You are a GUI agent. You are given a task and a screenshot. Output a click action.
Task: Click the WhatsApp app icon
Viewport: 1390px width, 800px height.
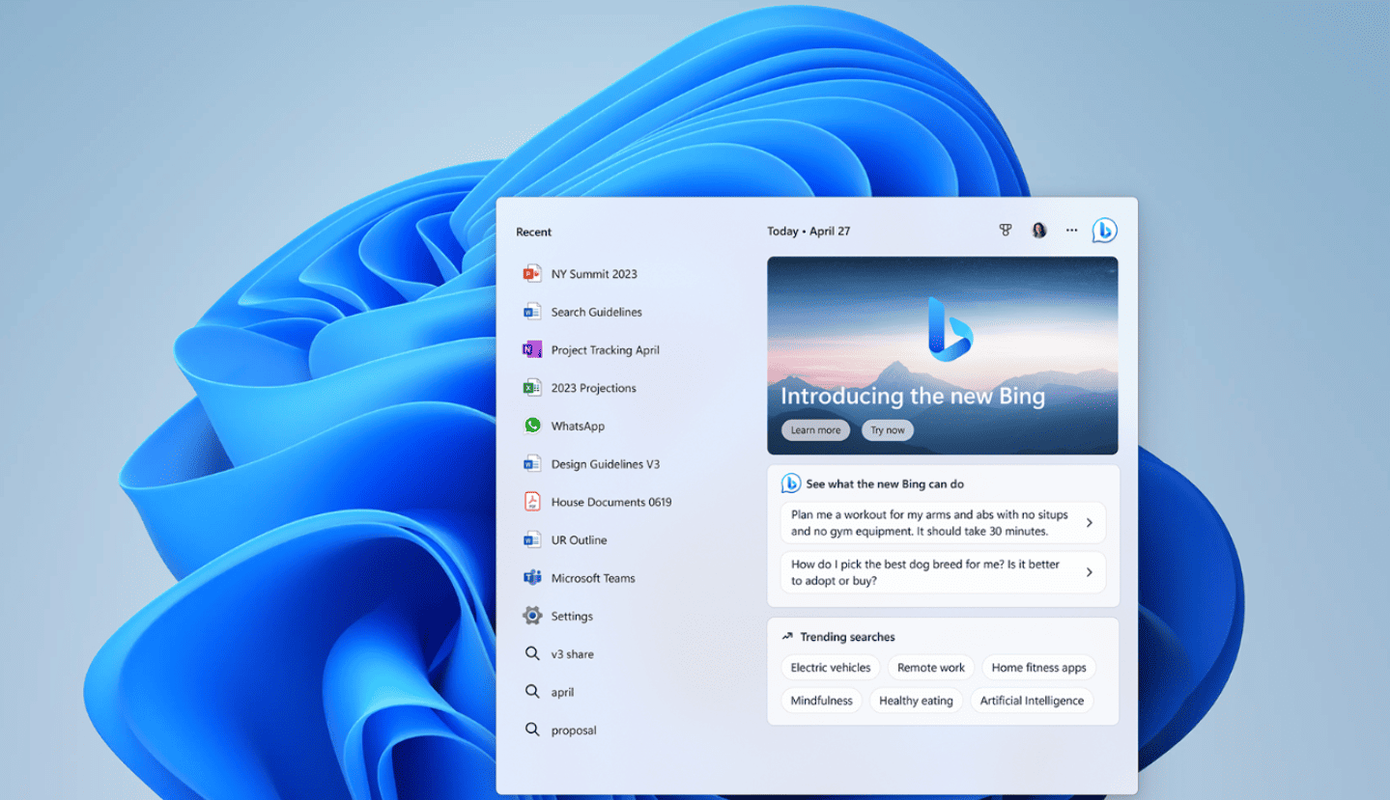[532, 426]
